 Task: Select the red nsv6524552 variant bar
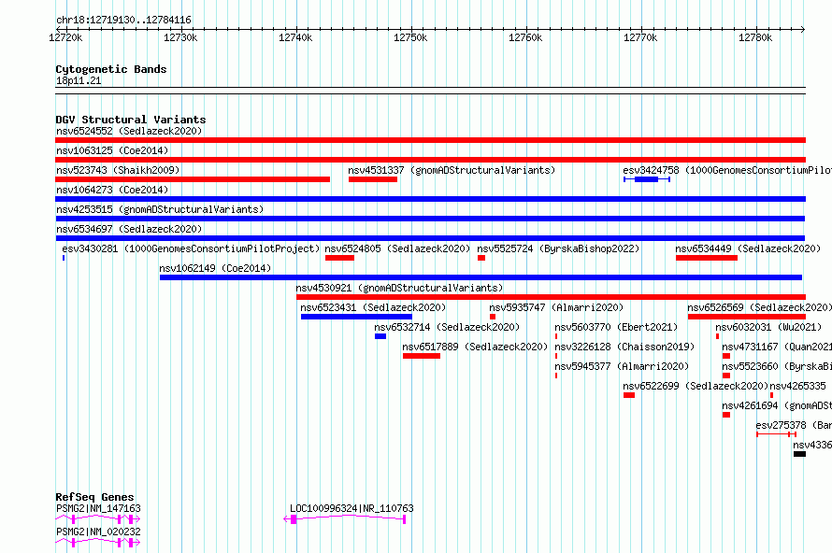point(430,140)
